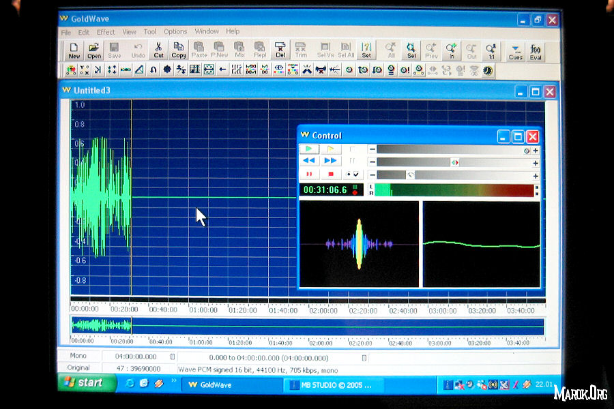Click the Mono channel status cell

78,356
